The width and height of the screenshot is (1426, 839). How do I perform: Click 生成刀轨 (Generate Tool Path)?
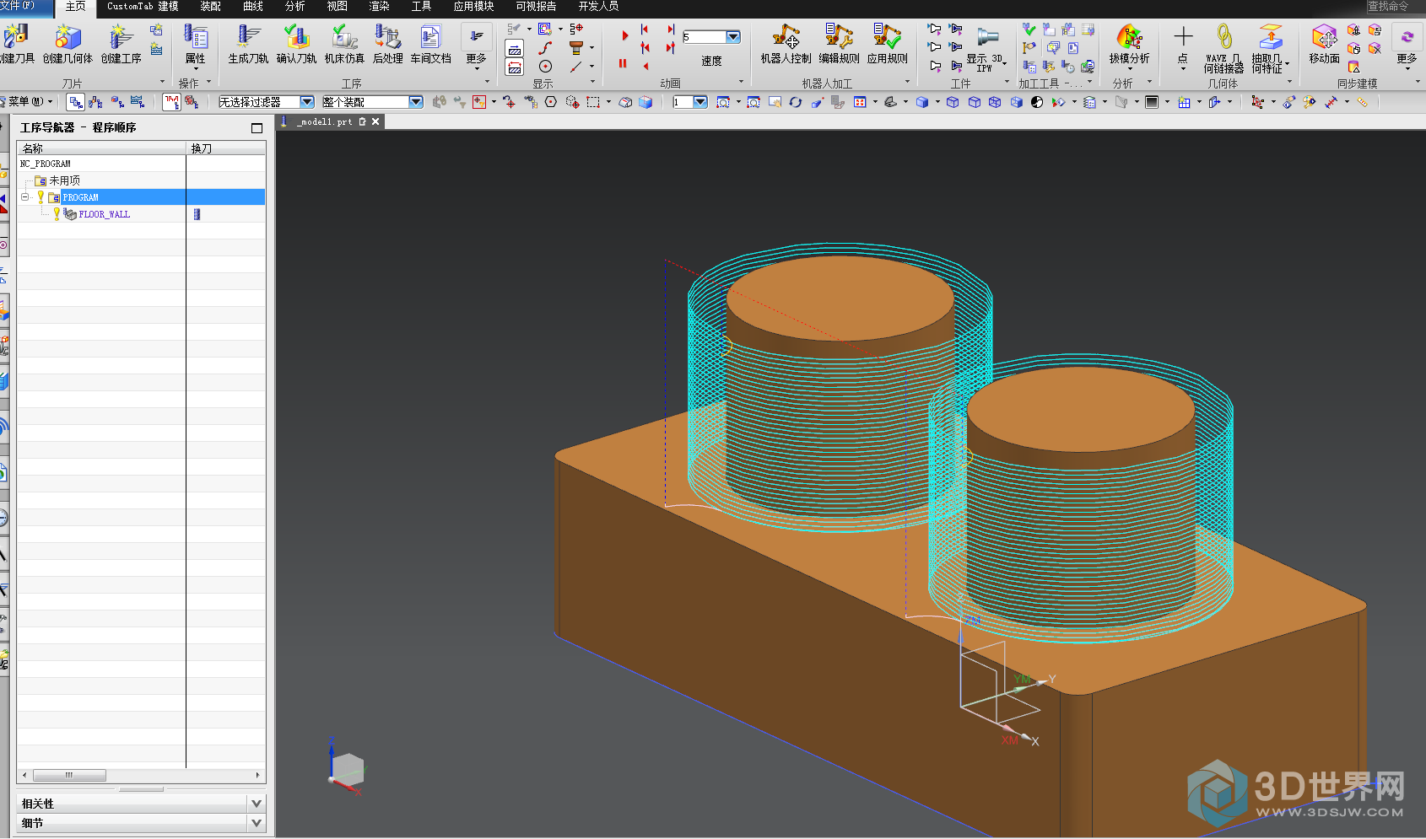click(x=248, y=44)
